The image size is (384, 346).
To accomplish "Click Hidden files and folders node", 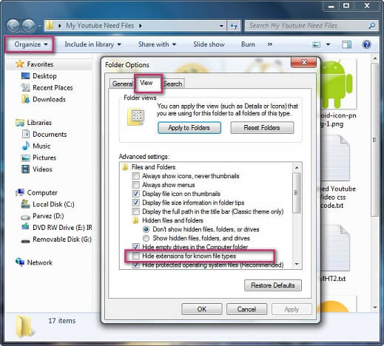I will click(172, 220).
